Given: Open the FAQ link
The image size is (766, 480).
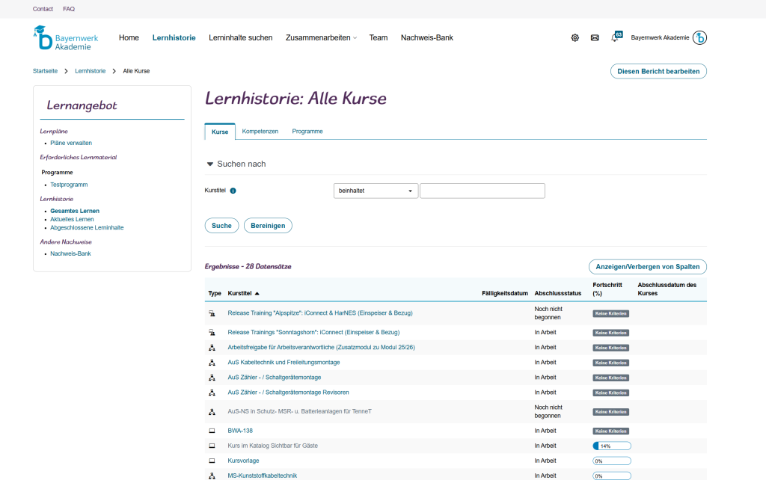Looking at the screenshot, I should tap(69, 9).
